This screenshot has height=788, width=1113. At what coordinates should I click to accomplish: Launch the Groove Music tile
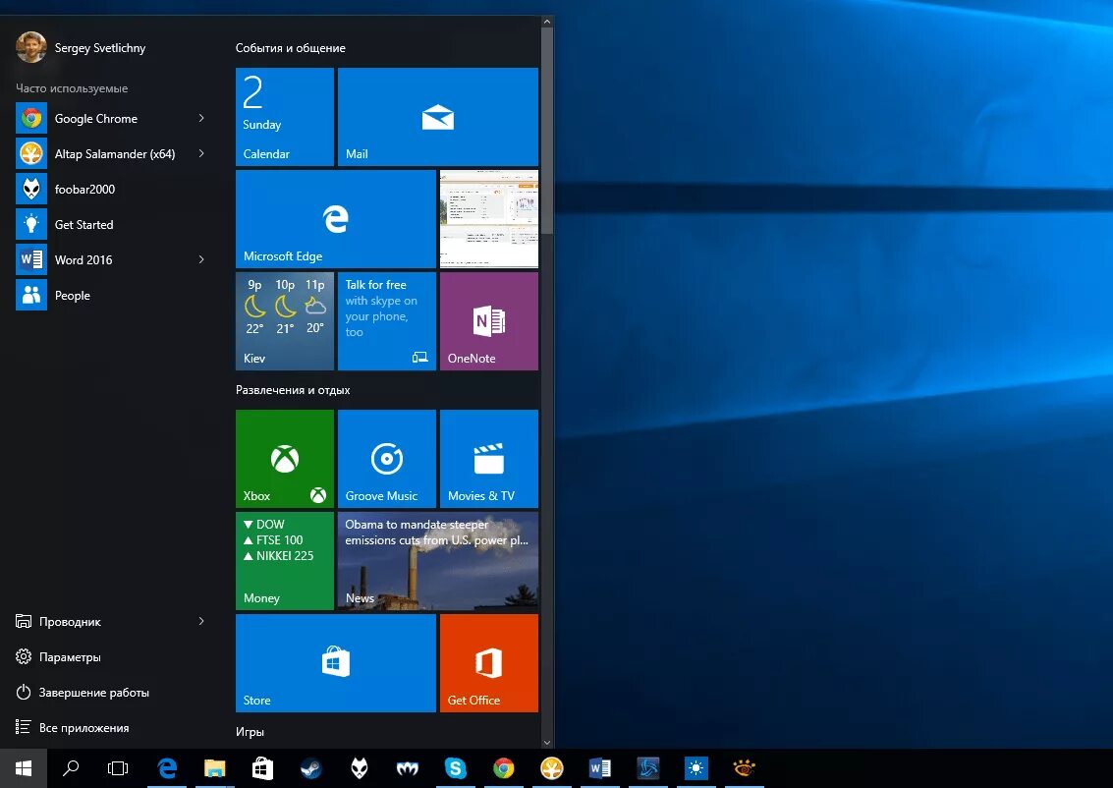[387, 459]
